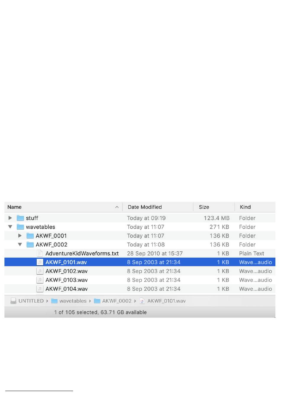Click the AdventureKidWaveforms.txt document icon

point(40,253)
